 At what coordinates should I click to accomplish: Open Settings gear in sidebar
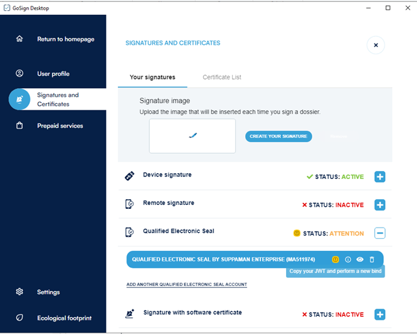pyautogui.click(x=19, y=292)
